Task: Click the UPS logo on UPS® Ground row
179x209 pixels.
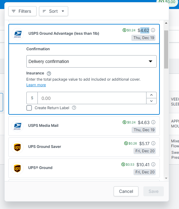Action: pyautogui.click(x=17, y=168)
